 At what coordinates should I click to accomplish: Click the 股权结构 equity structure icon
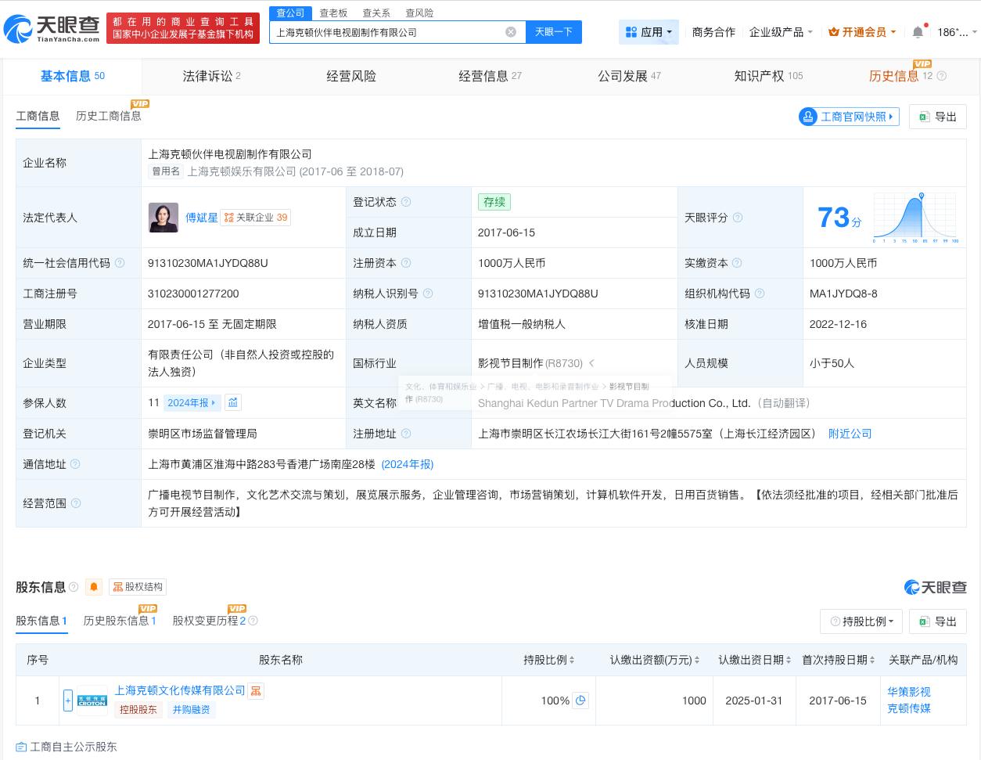pos(137,587)
